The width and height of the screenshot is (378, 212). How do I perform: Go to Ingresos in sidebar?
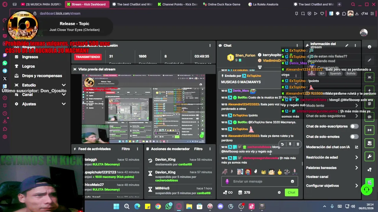coord(30,57)
